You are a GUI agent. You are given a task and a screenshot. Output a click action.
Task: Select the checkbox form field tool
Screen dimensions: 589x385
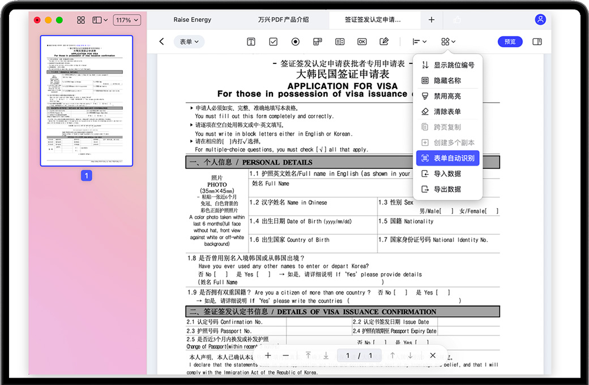coord(273,42)
